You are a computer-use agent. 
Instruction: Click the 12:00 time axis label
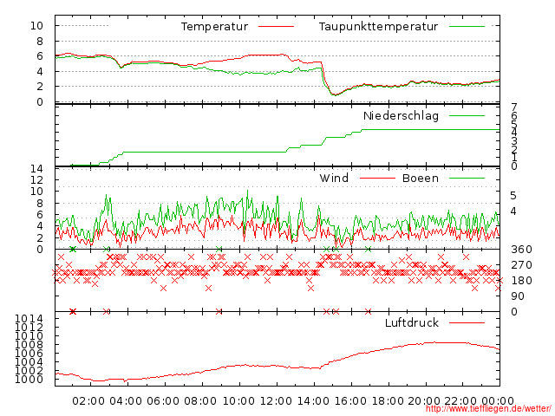click(276, 401)
